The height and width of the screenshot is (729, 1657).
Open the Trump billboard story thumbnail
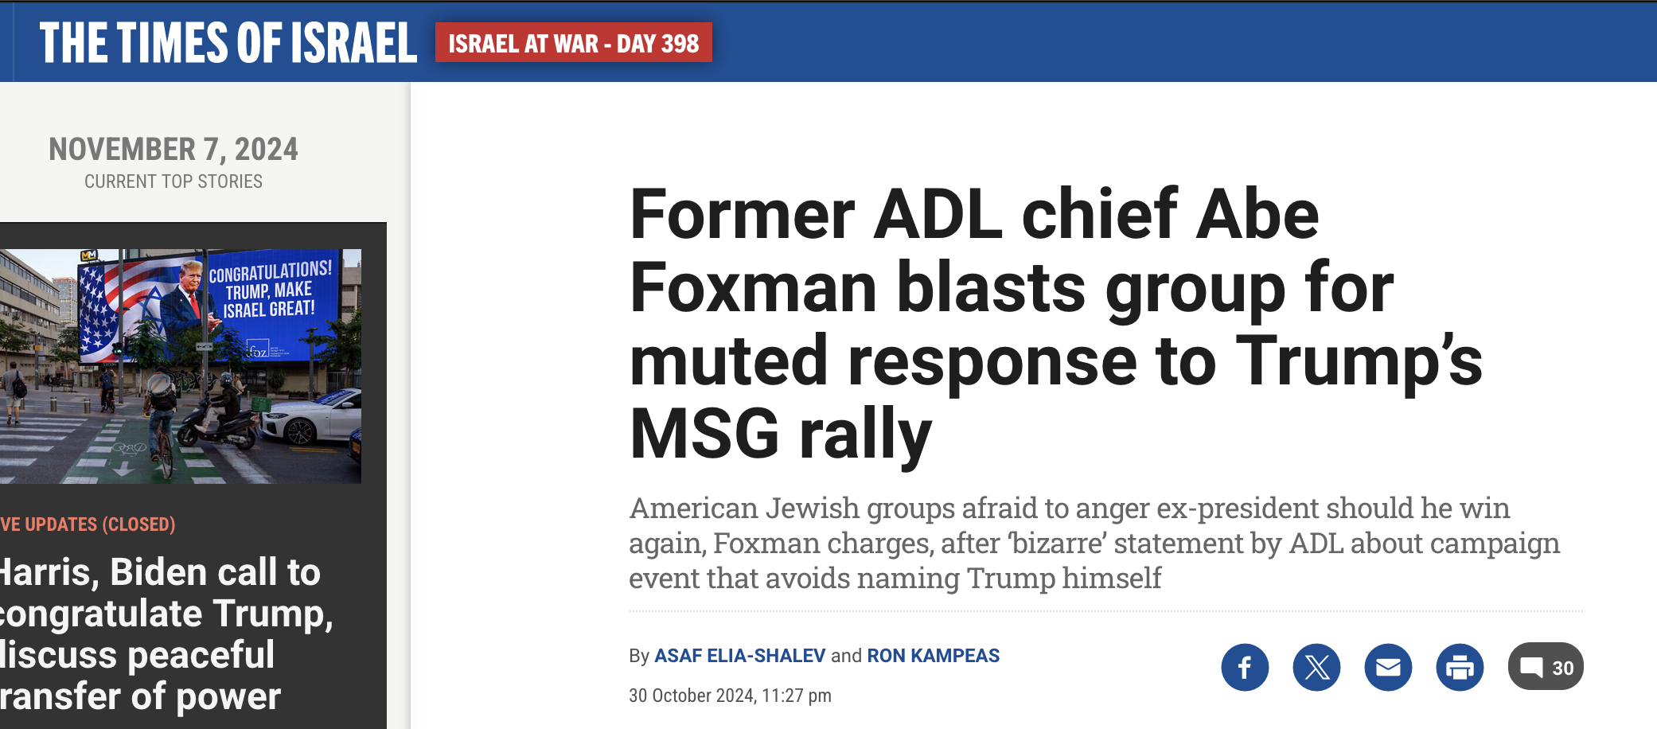(181, 366)
